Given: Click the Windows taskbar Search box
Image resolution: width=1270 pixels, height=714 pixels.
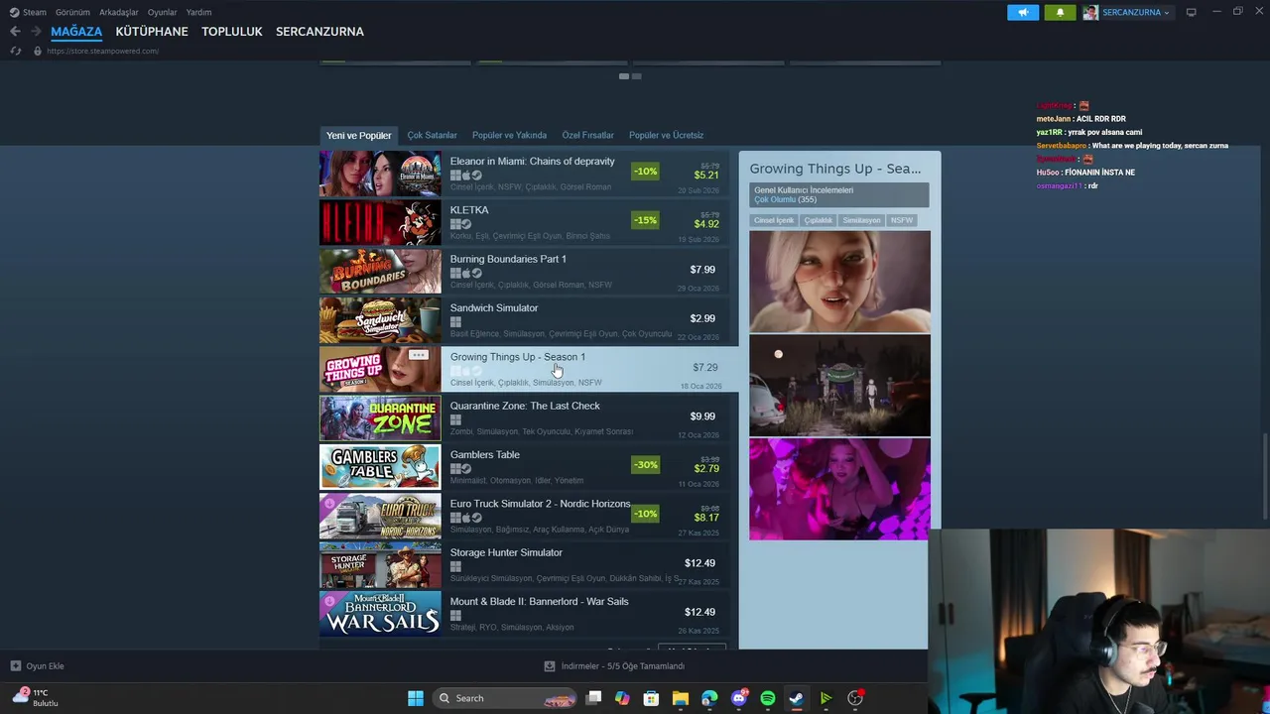Looking at the screenshot, I should [x=506, y=698].
